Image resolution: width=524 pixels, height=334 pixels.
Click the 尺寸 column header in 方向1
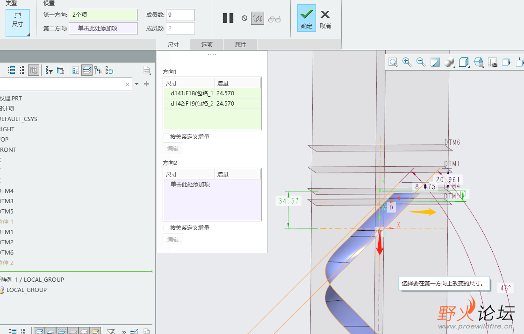[189, 83]
